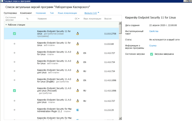Click Linux penguin icon for version 11.0.0.60
192x121 pixels.
(x=78, y=44)
